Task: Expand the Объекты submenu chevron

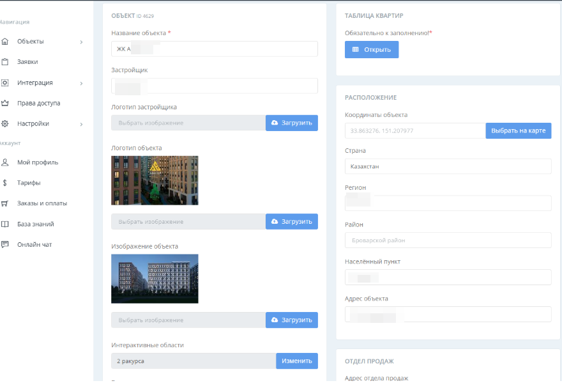Action: [x=81, y=42]
